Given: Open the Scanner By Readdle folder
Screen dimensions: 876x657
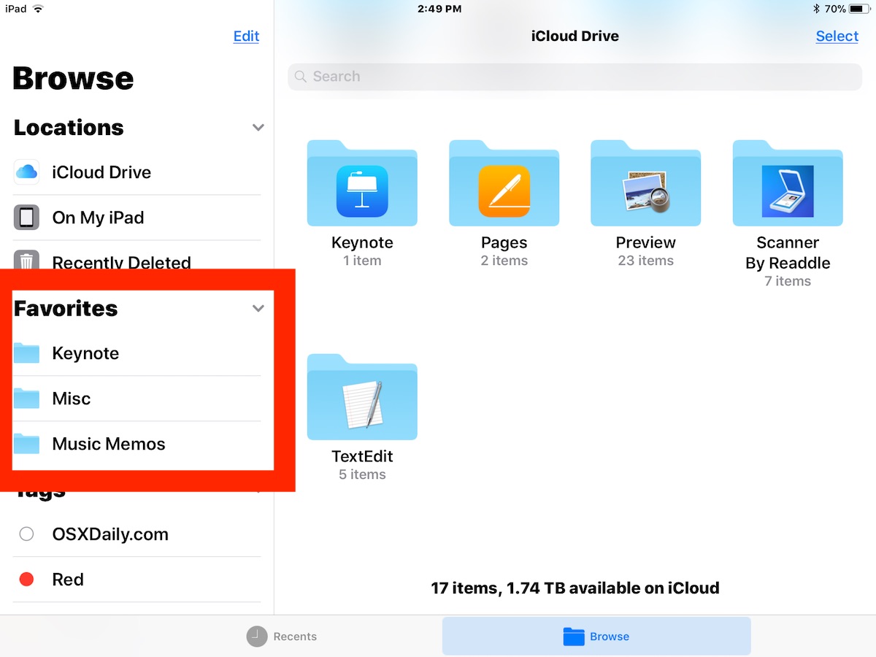Looking at the screenshot, I should click(788, 183).
